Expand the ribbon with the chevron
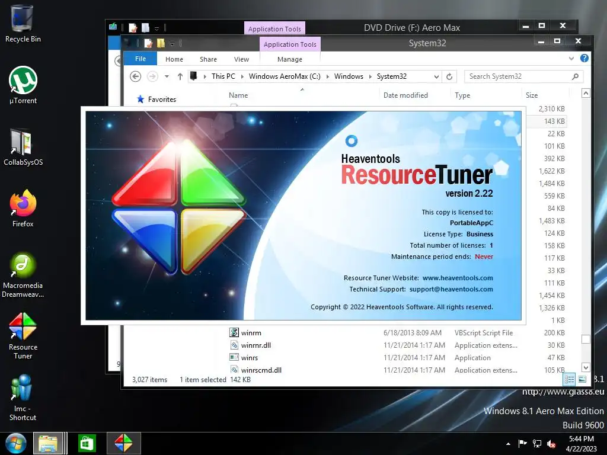This screenshot has height=455, width=607. 571,59
